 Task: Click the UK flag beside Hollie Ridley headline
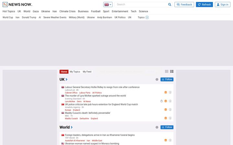coord(63,87)
